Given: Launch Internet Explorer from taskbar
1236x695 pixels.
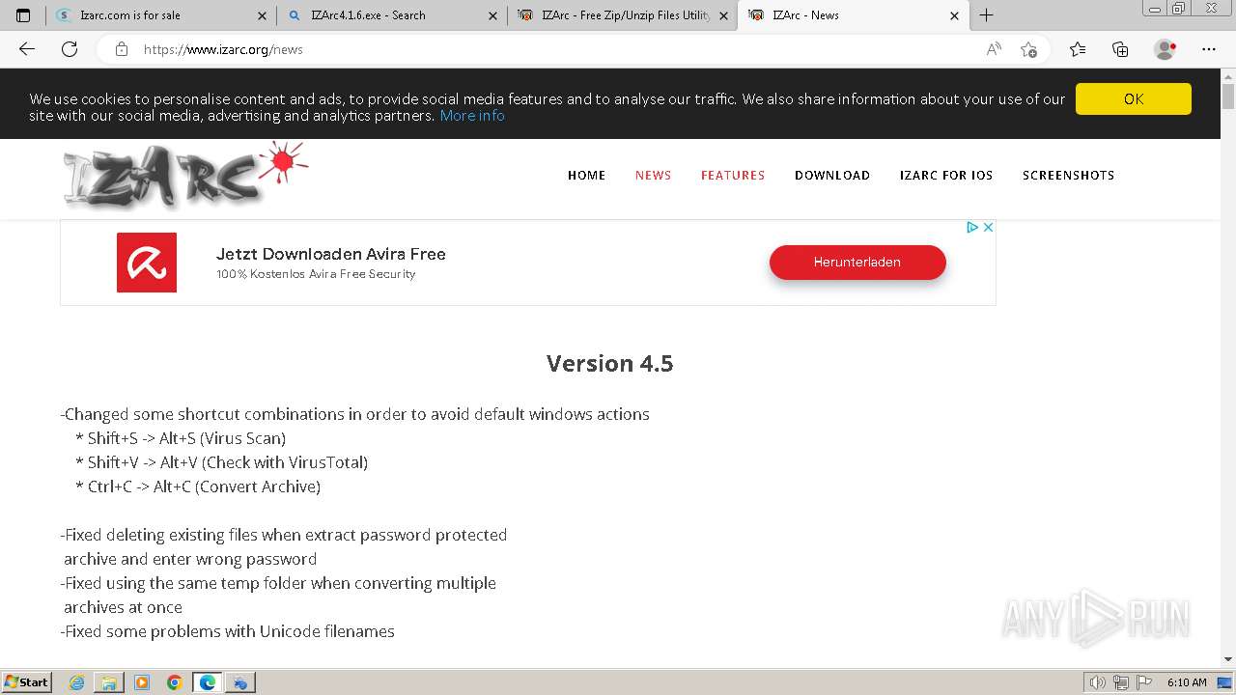Looking at the screenshot, I should coord(77,682).
